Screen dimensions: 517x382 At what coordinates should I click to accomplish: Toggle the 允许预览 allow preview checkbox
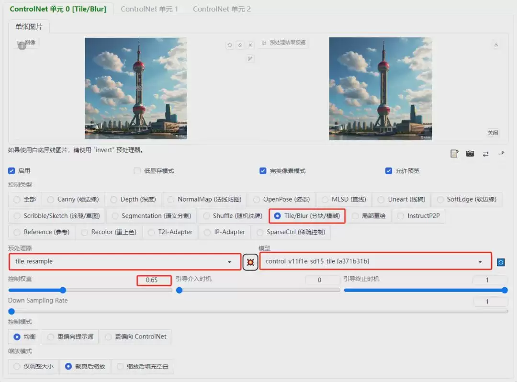coord(388,171)
